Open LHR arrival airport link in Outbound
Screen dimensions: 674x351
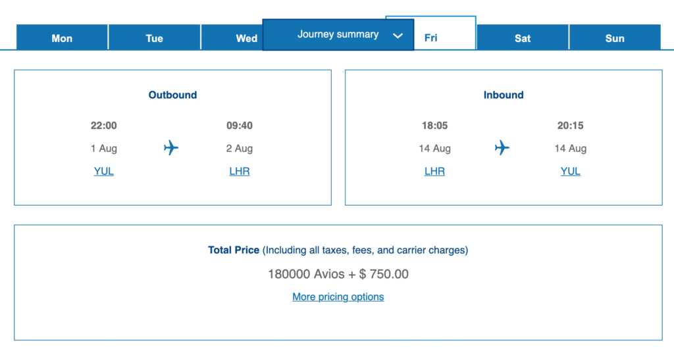[x=240, y=171]
